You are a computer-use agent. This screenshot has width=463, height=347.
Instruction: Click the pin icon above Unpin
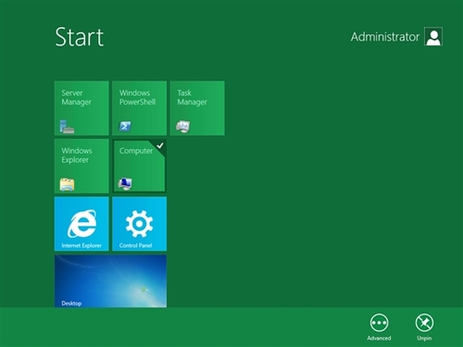(424, 323)
